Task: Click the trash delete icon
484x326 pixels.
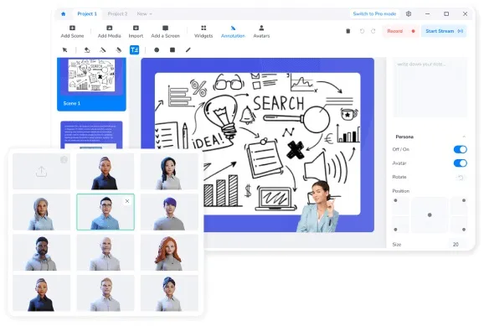Action: click(x=348, y=31)
